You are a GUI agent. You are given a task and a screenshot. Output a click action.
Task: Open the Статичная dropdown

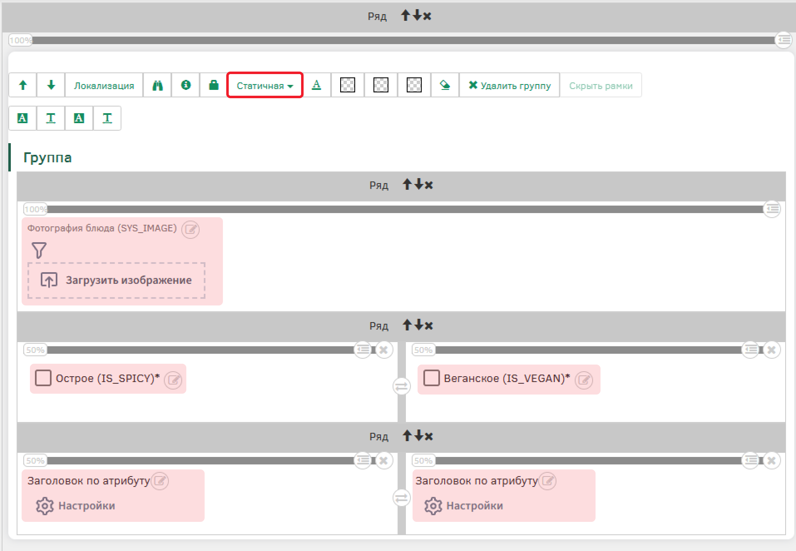pos(265,85)
